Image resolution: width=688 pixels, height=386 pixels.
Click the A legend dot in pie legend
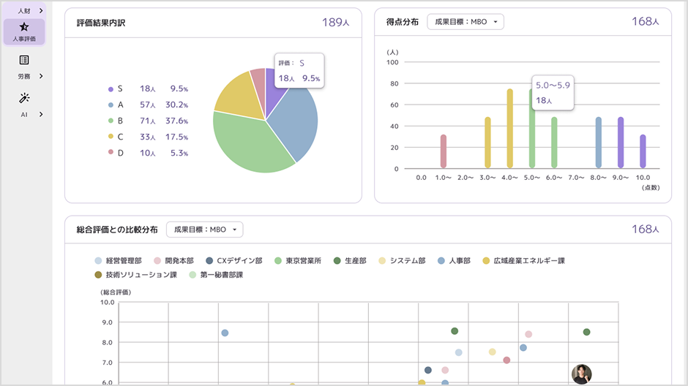pos(111,105)
